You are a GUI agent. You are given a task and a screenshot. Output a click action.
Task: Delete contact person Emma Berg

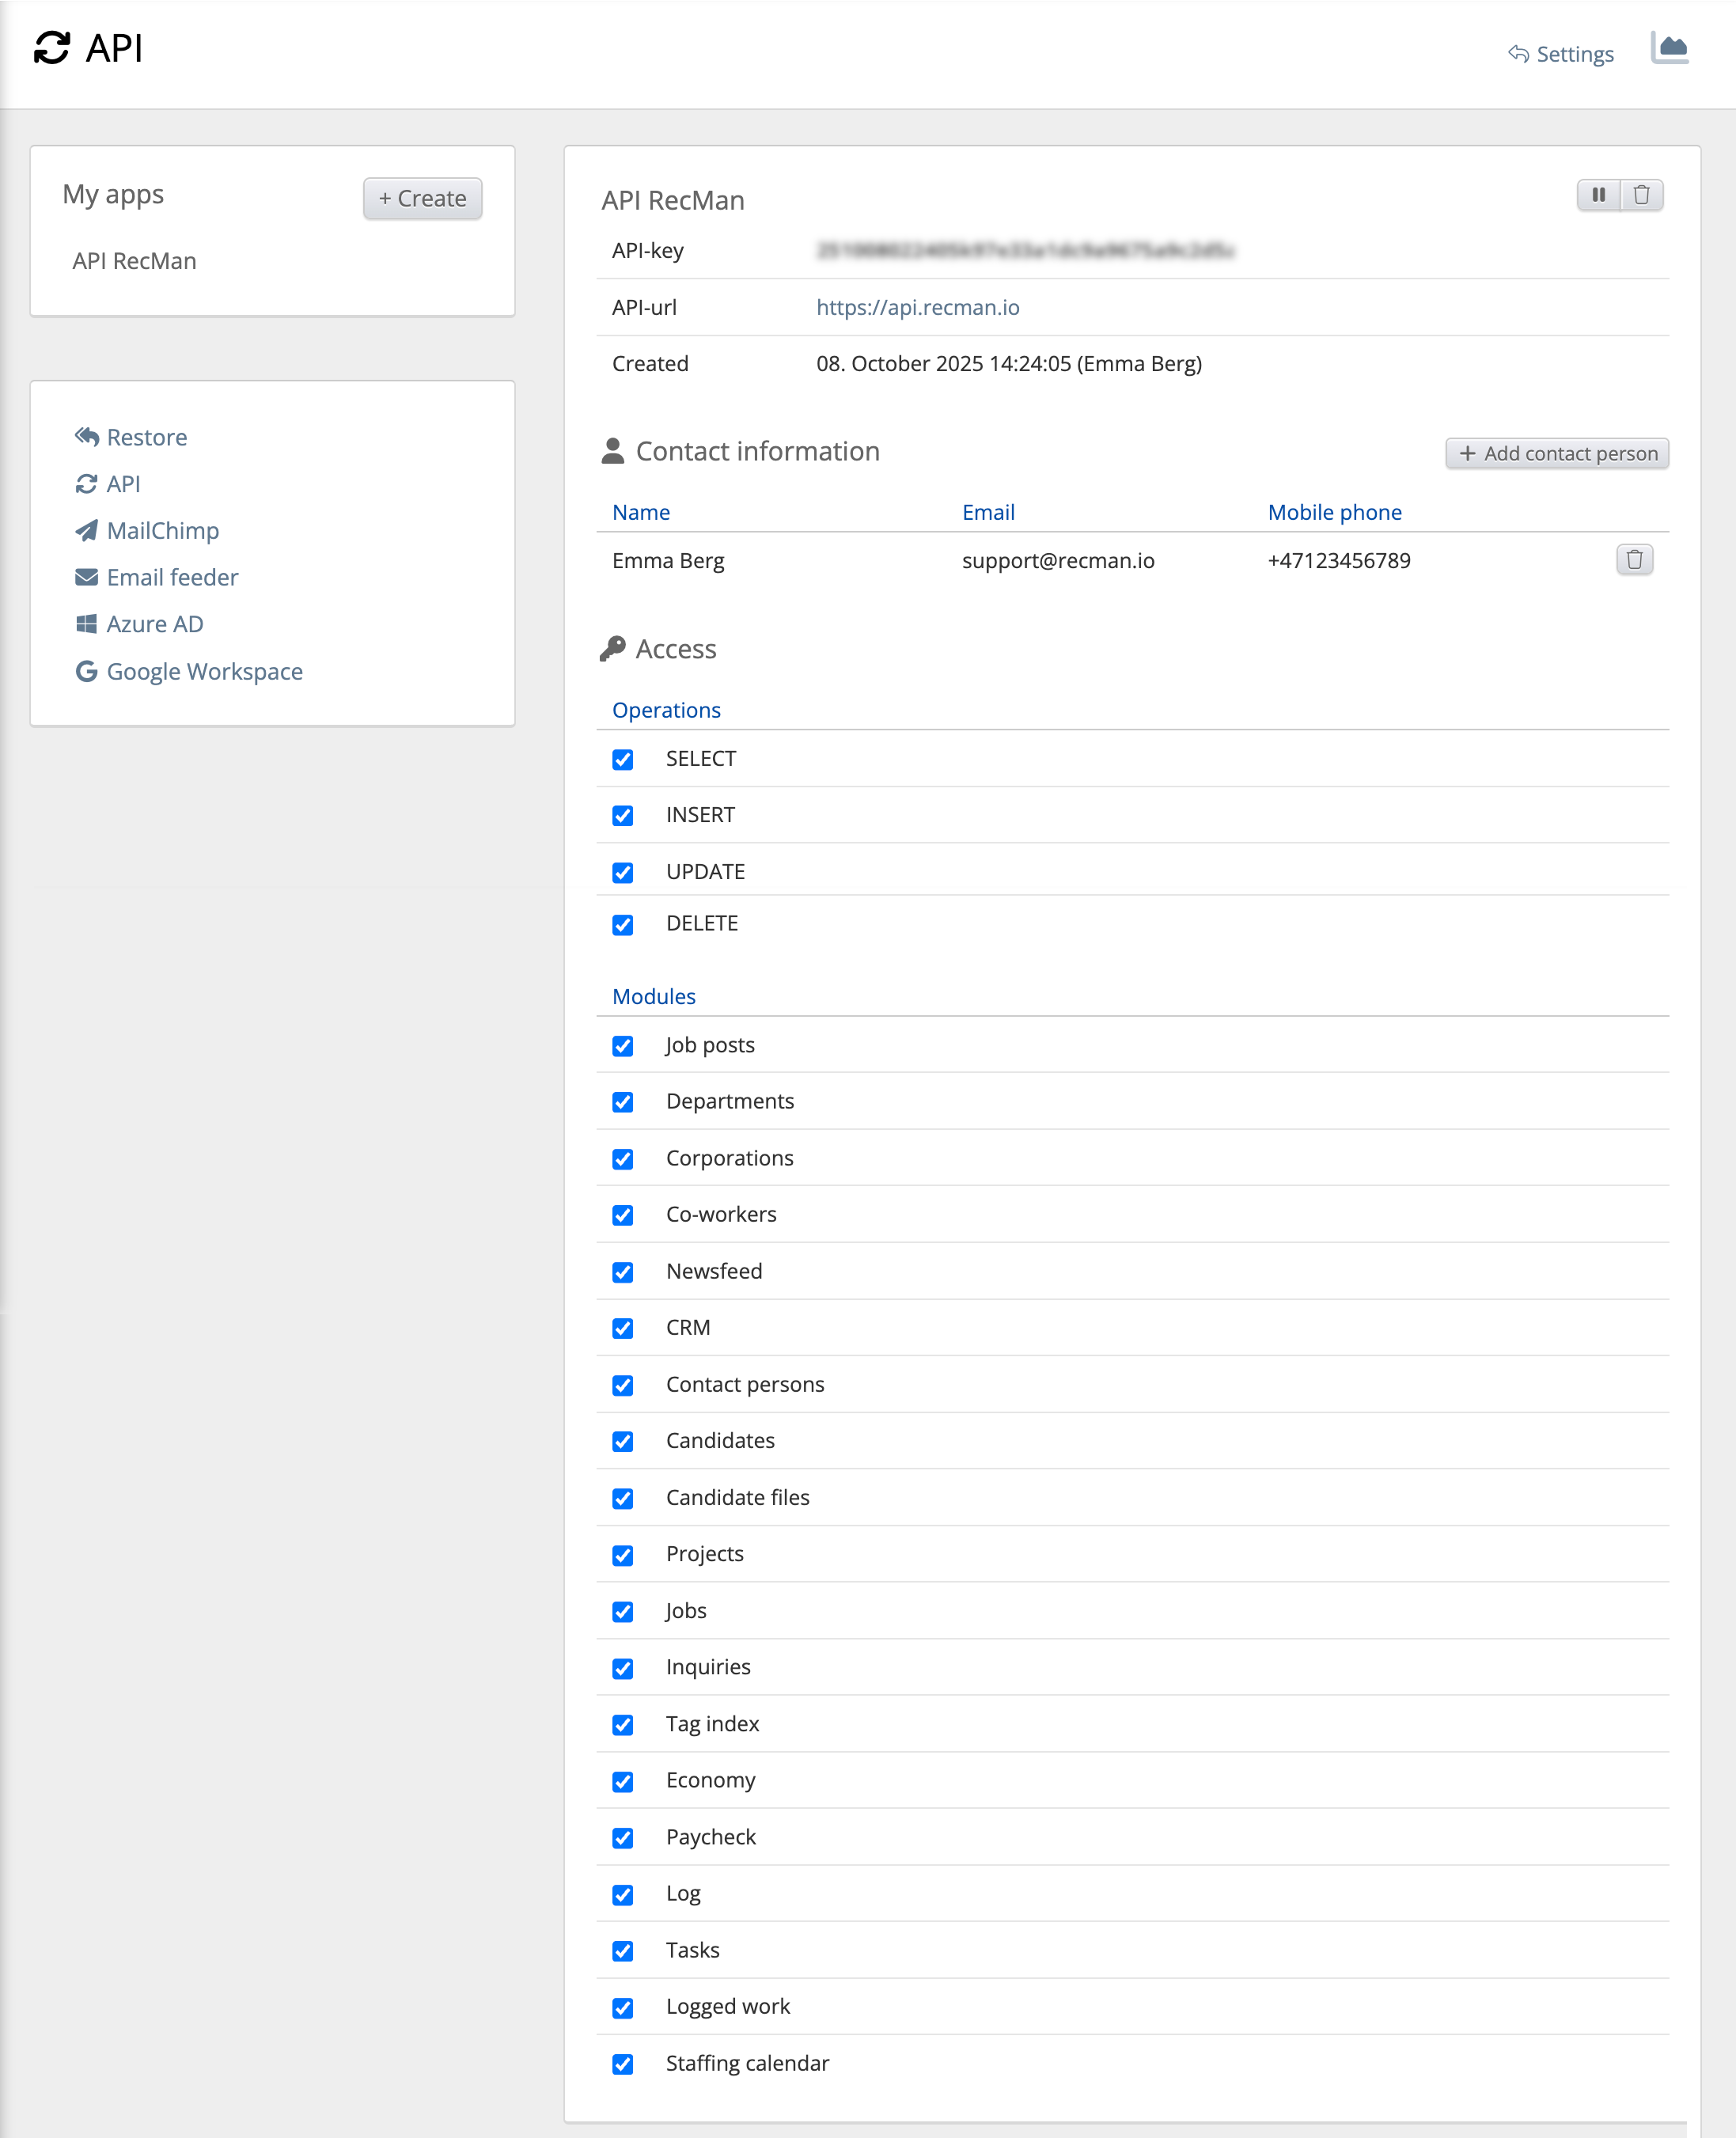coord(1633,560)
